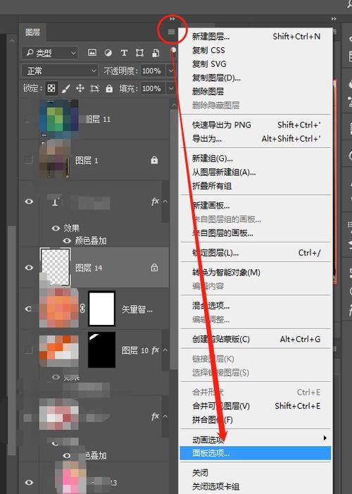Click link icon on 矢量智 layer mask
The image size is (352, 494).
(x=82, y=308)
